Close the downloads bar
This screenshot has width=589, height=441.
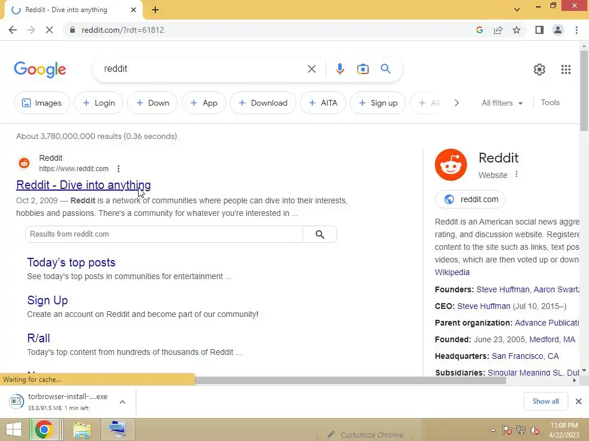pos(579,401)
